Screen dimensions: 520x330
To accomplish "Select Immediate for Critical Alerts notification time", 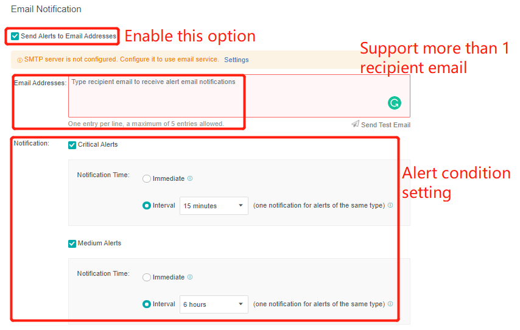I will 147,179.
